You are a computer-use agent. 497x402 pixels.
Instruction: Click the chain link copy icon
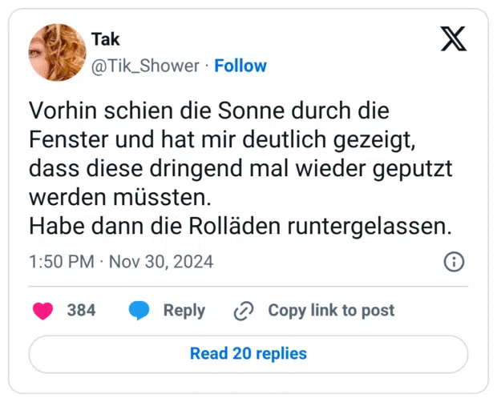pyautogui.click(x=243, y=311)
